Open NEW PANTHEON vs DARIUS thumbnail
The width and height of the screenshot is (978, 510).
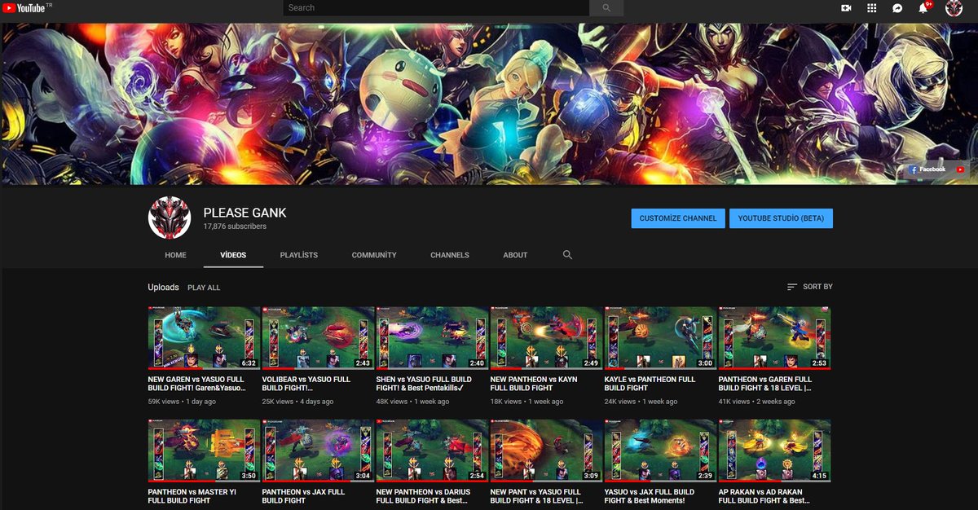[432, 451]
